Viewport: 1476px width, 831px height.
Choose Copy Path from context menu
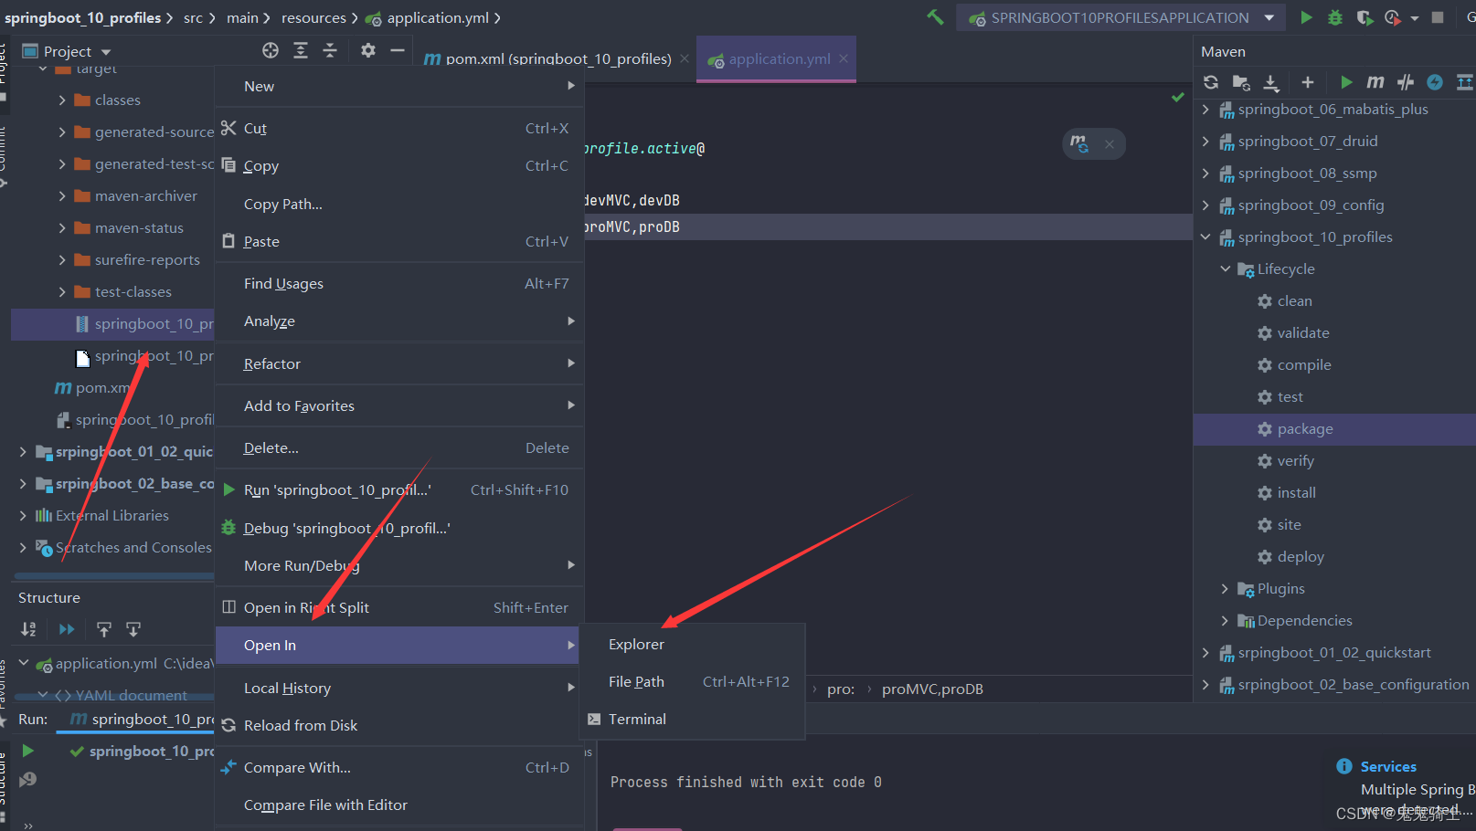(399, 204)
